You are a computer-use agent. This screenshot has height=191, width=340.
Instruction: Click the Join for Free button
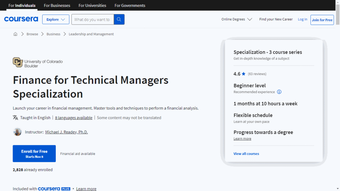point(322,20)
